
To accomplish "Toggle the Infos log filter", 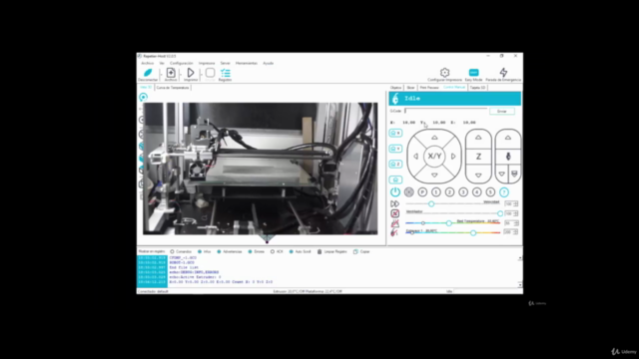I will (204, 251).
